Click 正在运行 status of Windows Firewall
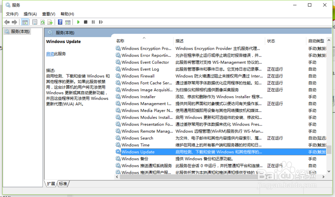This screenshot has width=335, height=197. pyautogui.click(x=275, y=76)
